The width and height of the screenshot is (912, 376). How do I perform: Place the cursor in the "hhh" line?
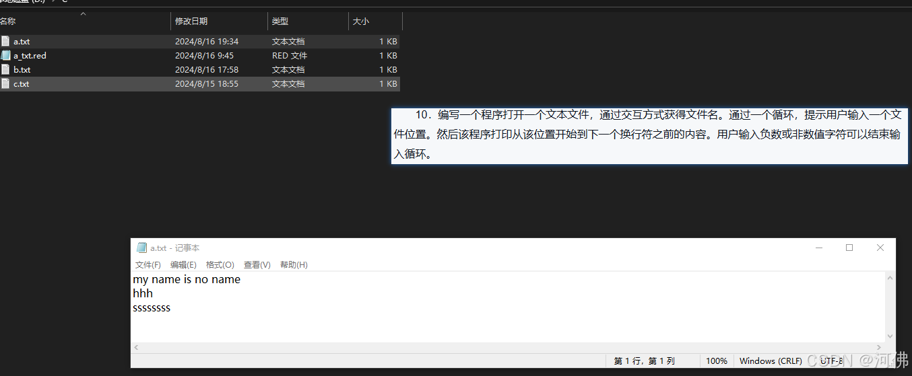click(143, 293)
